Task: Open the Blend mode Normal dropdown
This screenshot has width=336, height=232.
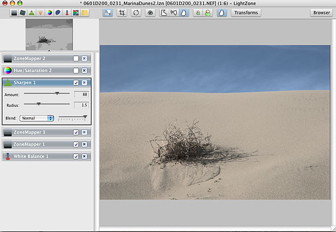Action: 36,118
